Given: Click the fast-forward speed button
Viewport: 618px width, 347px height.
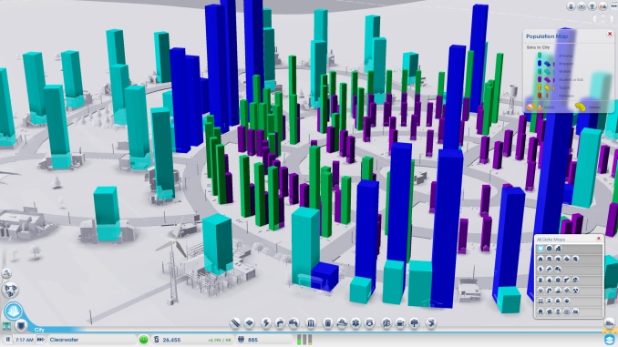Looking at the screenshot, I should 40,339.
